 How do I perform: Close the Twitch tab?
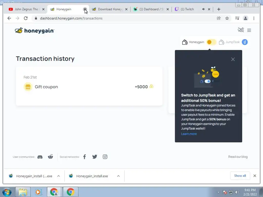tap(209, 9)
